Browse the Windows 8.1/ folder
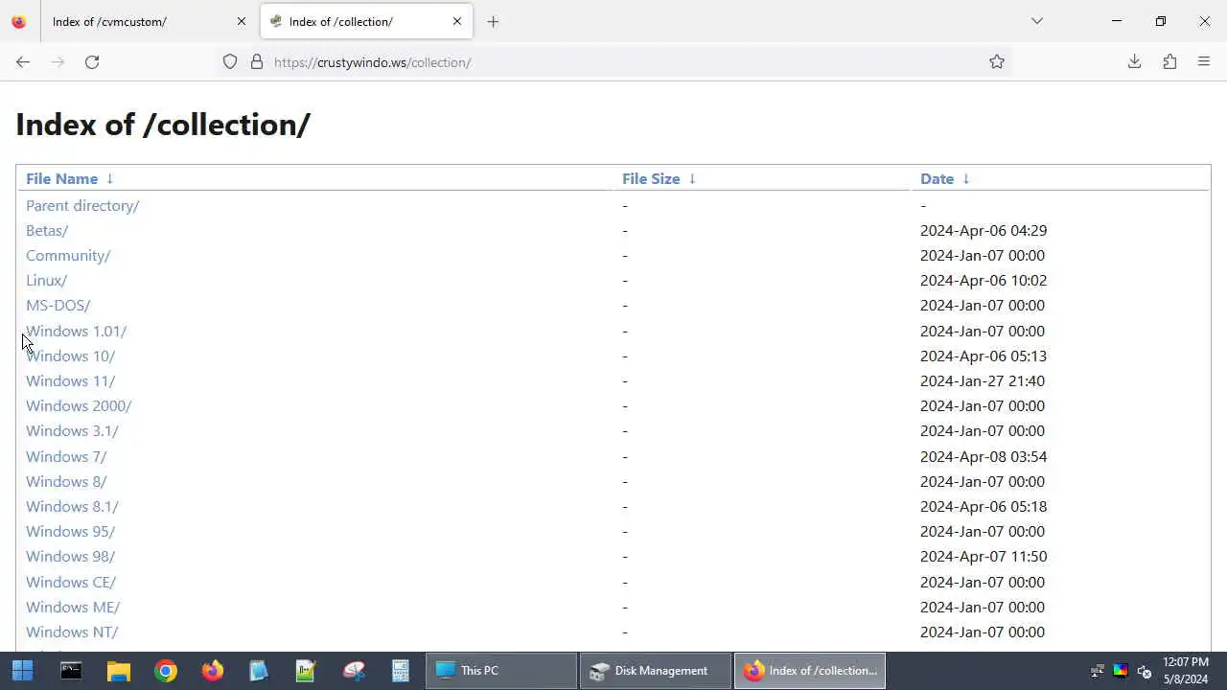 tap(72, 507)
